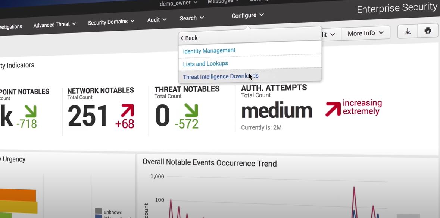Open the Messages dropdown
This screenshot has width=440, height=218.
[x=223, y=2]
